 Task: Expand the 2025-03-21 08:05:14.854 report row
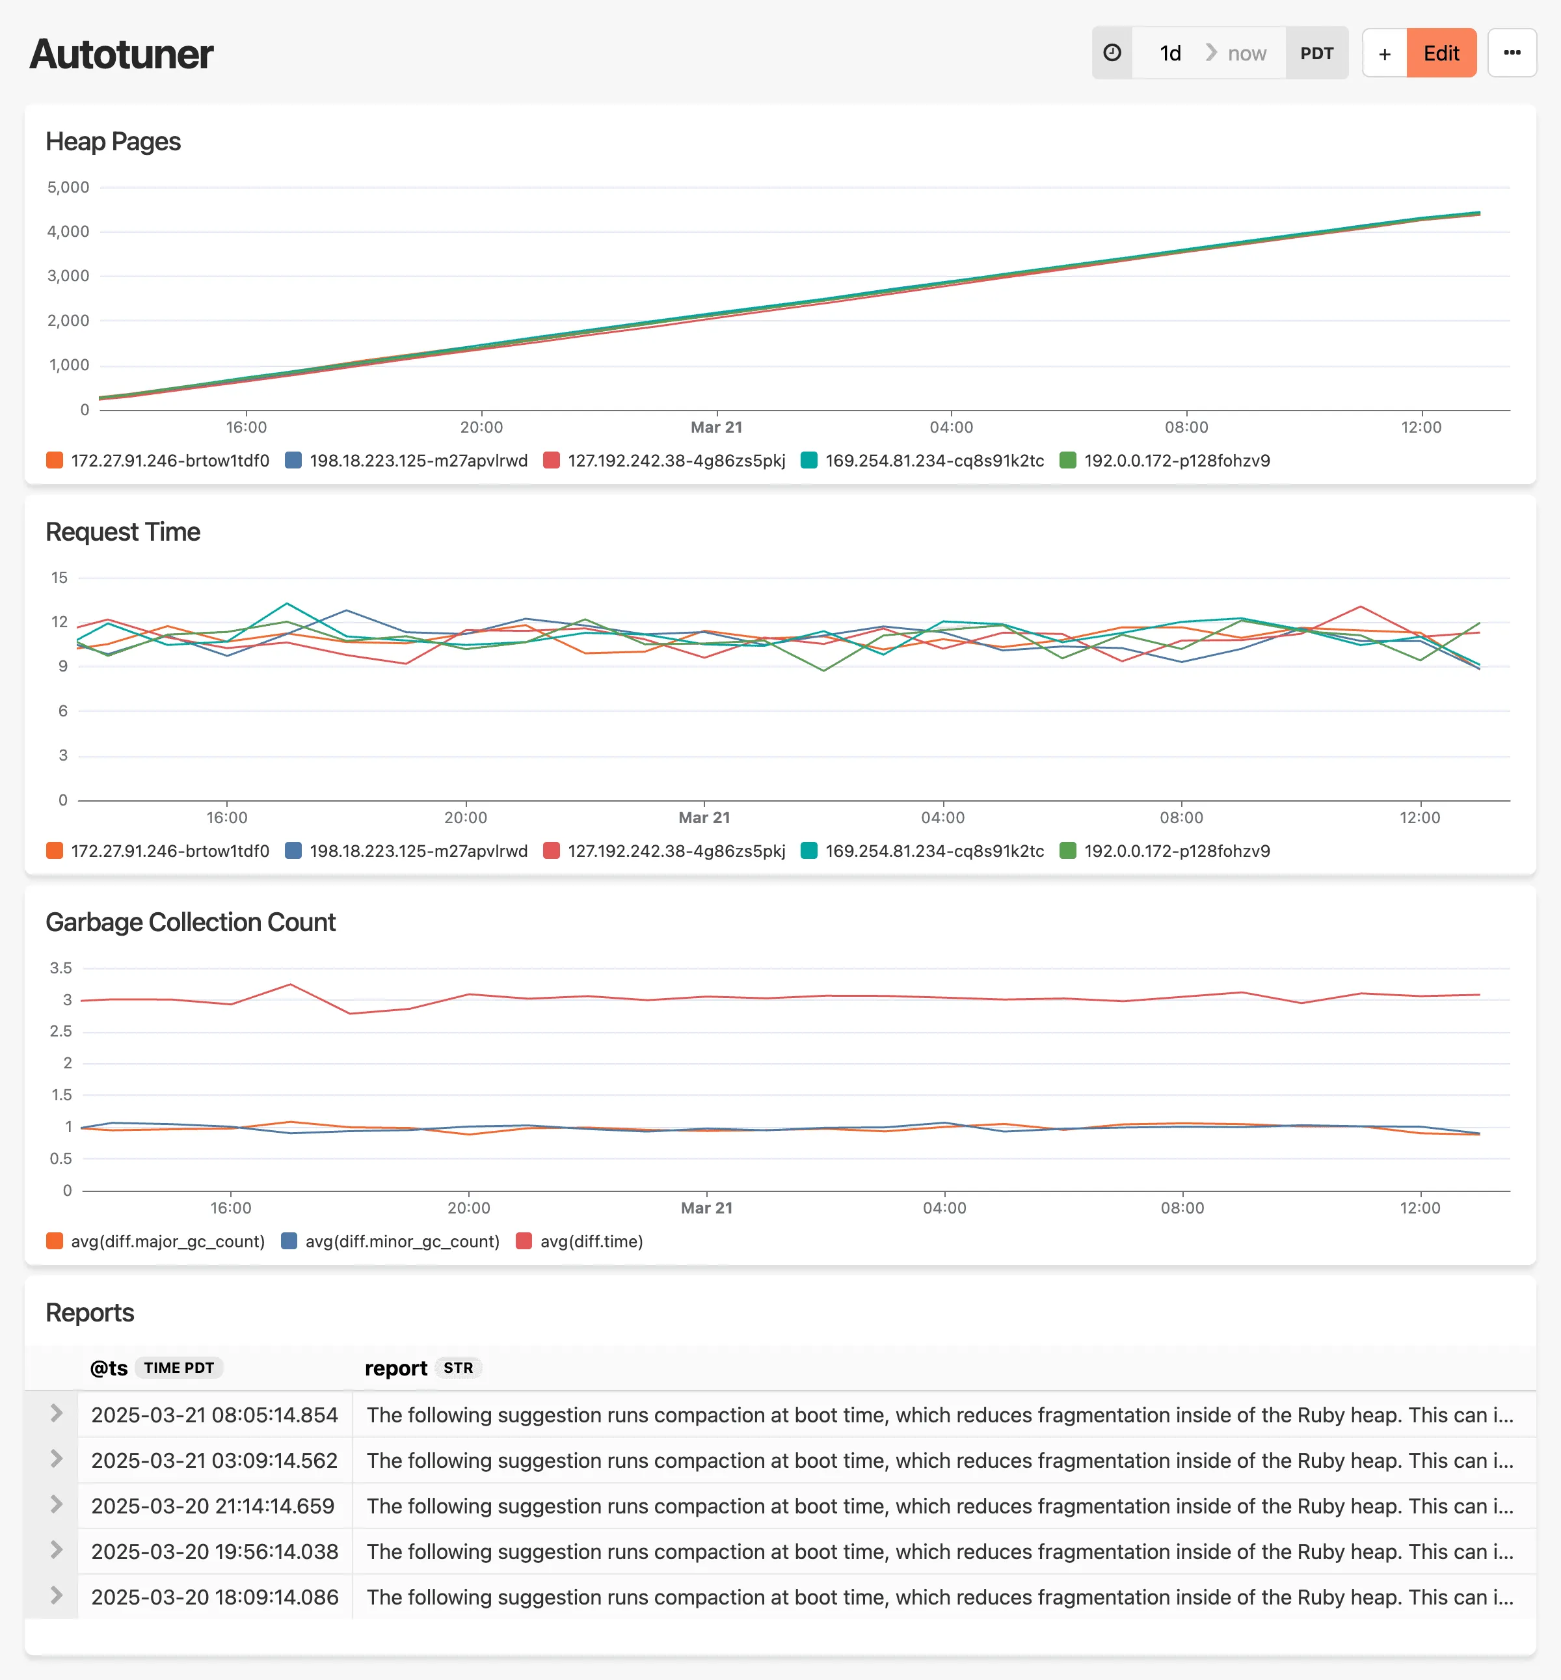(x=57, y=1414)
